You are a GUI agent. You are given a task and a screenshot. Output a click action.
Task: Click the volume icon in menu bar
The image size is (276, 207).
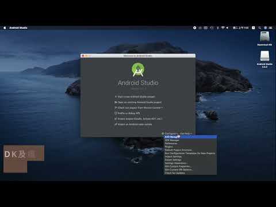tap(228, 28)
